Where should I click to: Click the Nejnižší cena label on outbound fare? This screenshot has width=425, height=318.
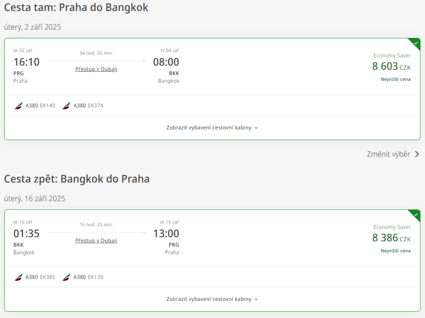point(395,79)
